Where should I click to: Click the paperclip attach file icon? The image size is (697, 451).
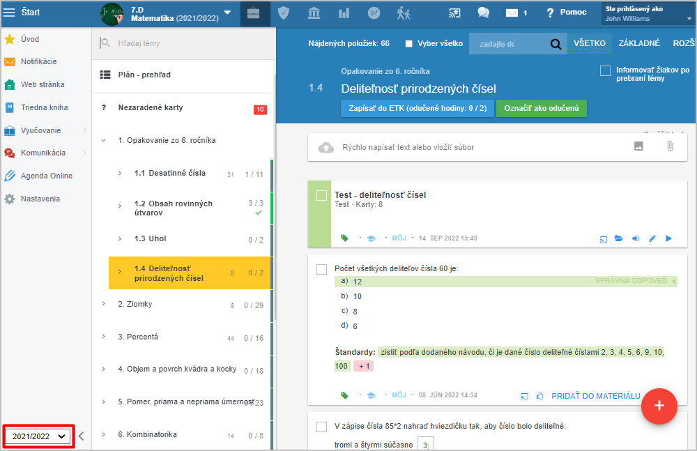(x=670, y=146)
